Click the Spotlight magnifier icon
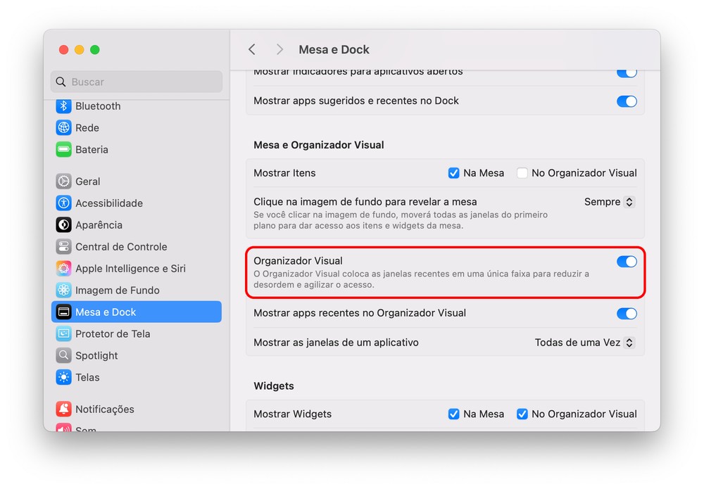The image size is (704, 489). tap(63, 355)
